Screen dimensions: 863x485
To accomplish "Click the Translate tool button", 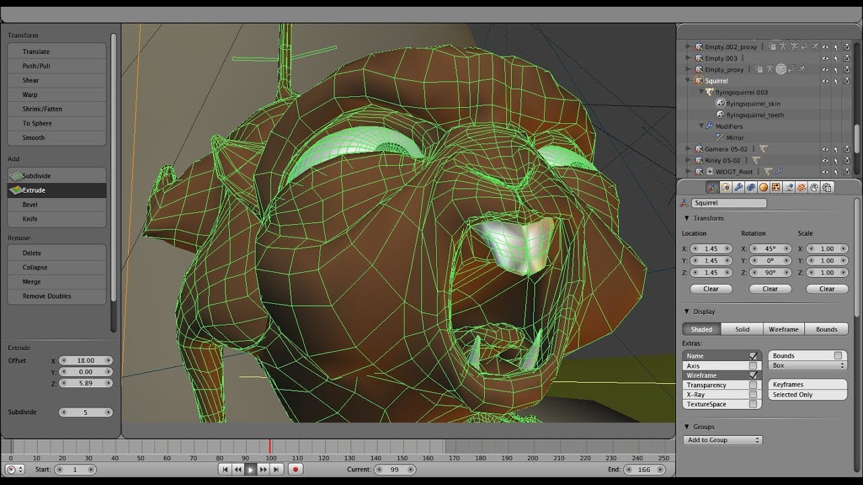I will click(57, 51).
